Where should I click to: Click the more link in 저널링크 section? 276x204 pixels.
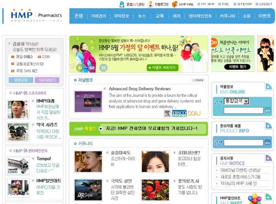pos(198,80)
